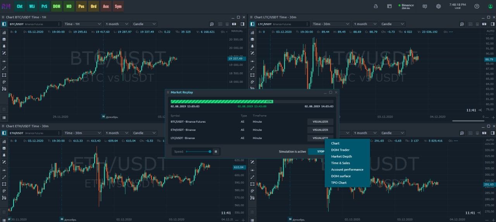Image resolution: width=496 pixels, height=222 pixels.
Task: Open Candle dropdown in BTC/USDT chart
Action: [x=144, y=24]
